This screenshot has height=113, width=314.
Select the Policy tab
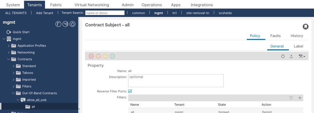pos(255,36)
